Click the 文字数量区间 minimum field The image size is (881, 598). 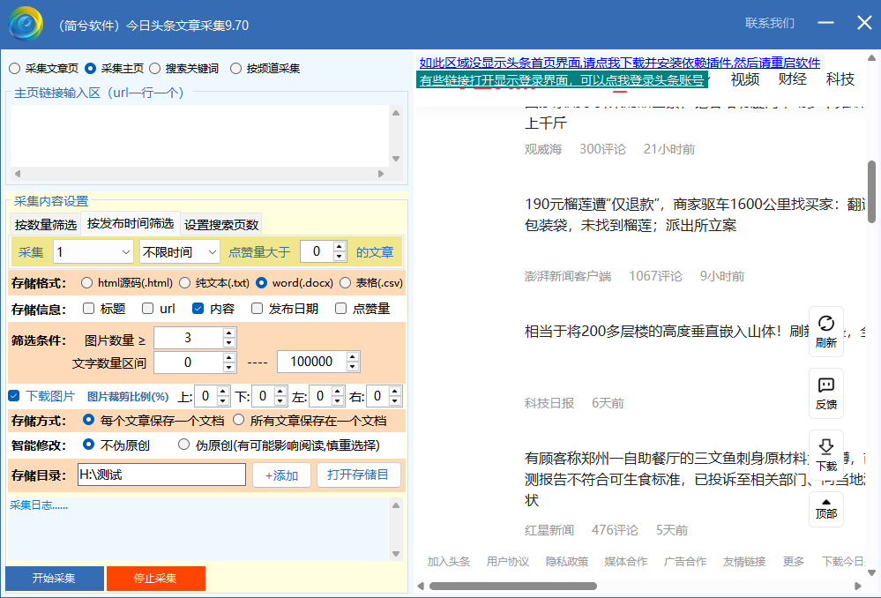coord(188,362)
